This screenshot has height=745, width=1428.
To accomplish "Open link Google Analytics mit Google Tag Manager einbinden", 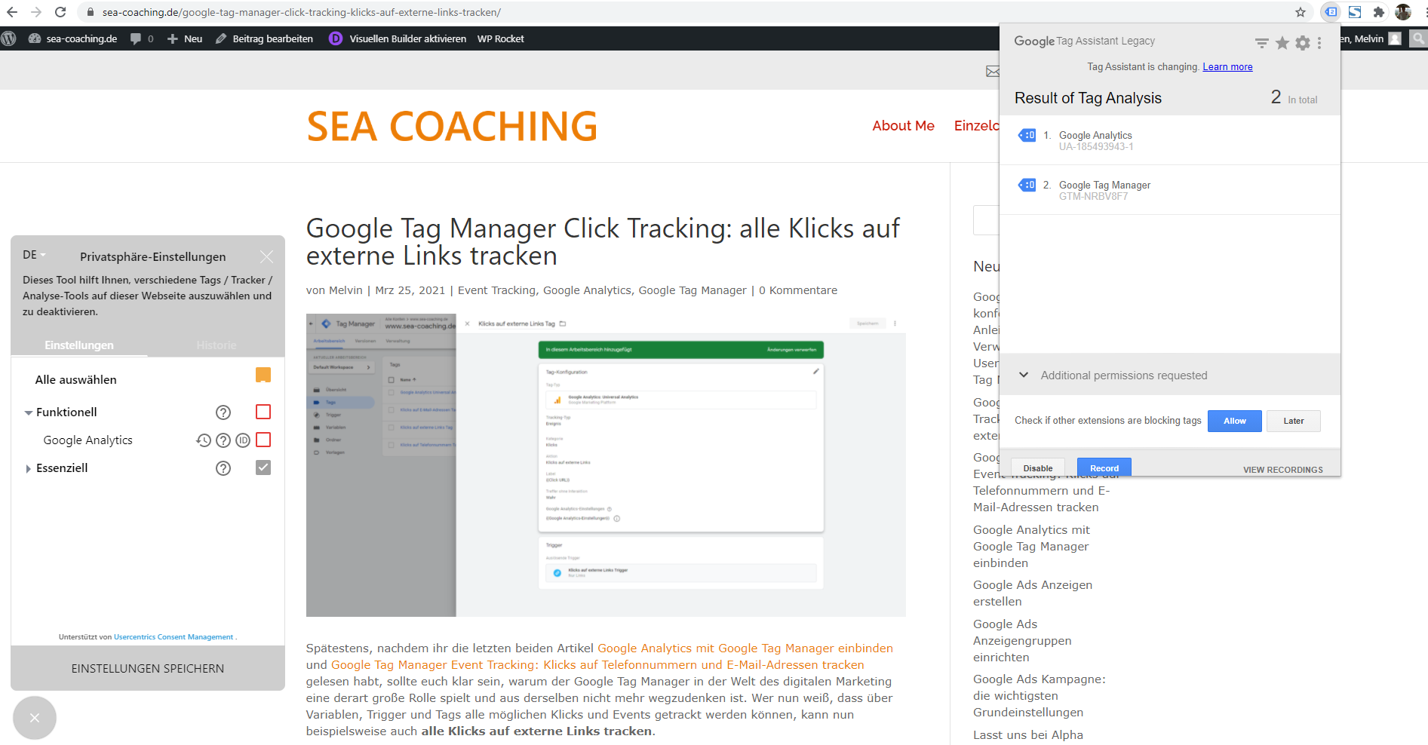I will [x=745, y=648].
